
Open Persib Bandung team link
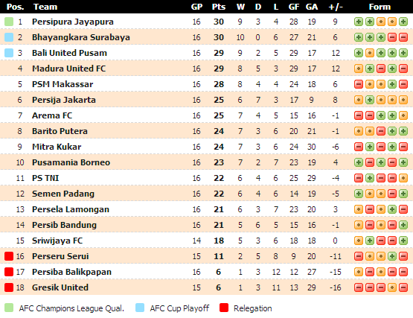(x=64, y=225)
